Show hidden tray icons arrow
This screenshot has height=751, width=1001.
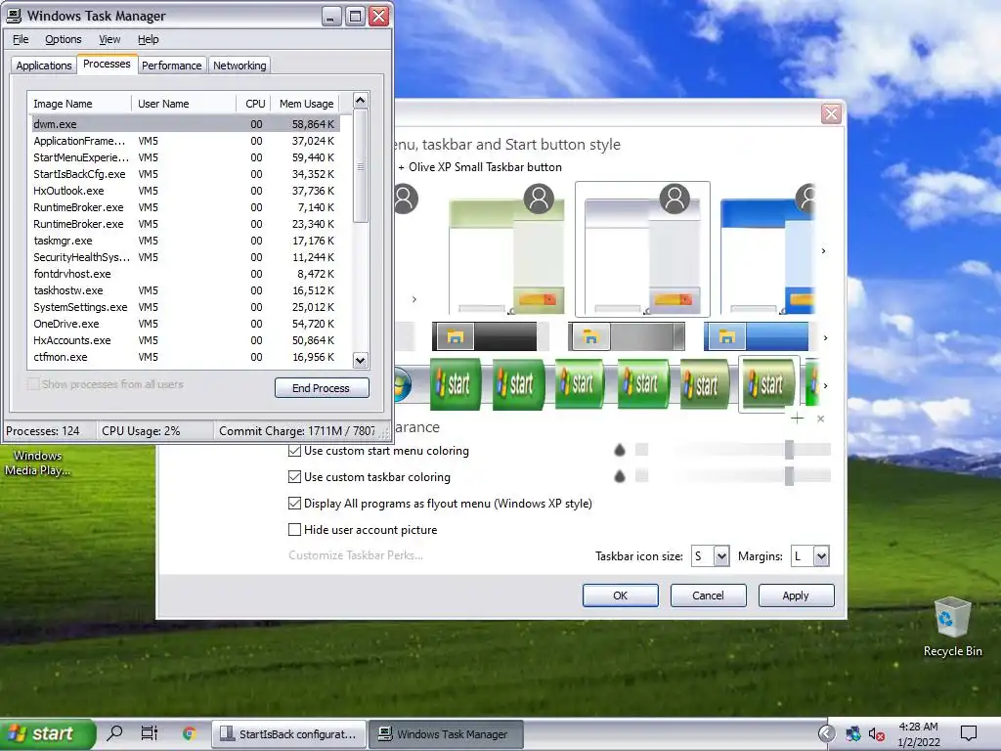[826, 733]
